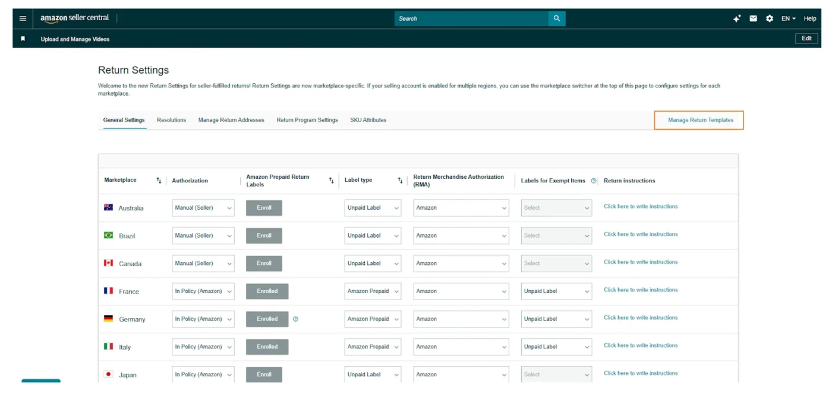Enroll Australia in Amazon Prepaid Return Labels

[x=264, y=208]
